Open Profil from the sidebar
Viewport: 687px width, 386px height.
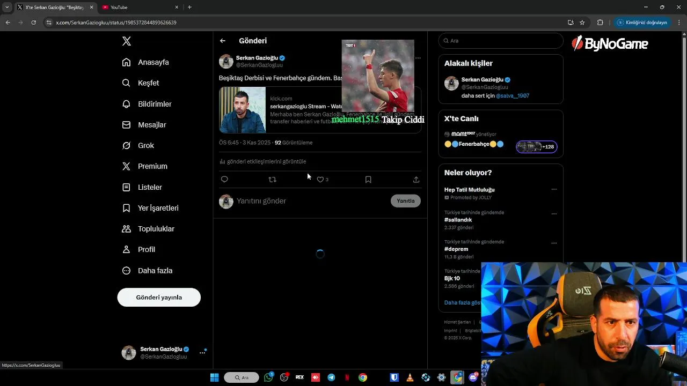[x=138, y=250]
